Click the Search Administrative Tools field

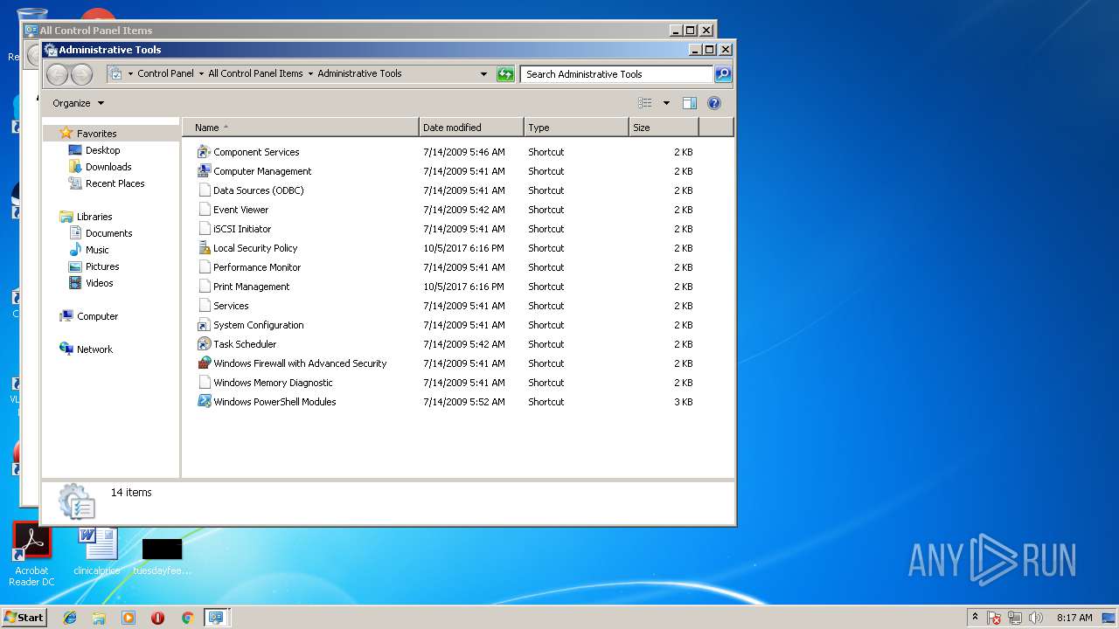click(617, 74)
